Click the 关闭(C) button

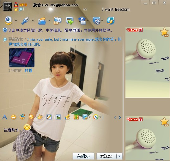[83, 156]
